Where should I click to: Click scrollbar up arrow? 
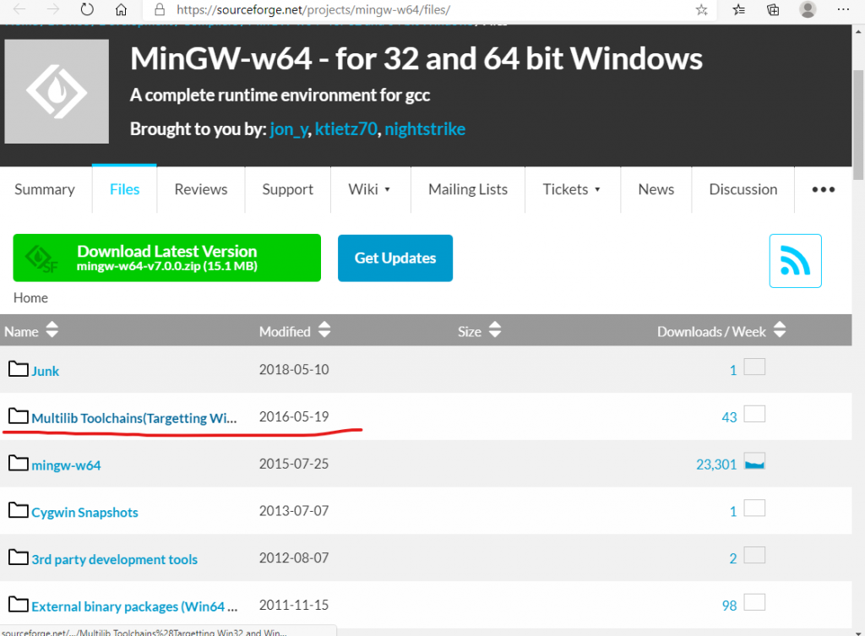point(858,31)
